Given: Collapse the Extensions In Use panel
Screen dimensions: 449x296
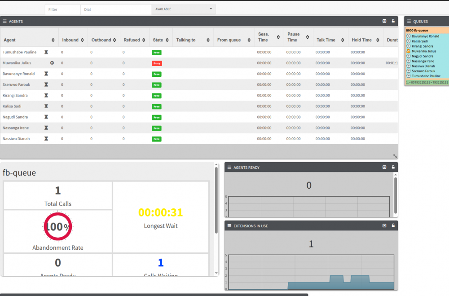Looking at the screenshot, I should 384,225.
